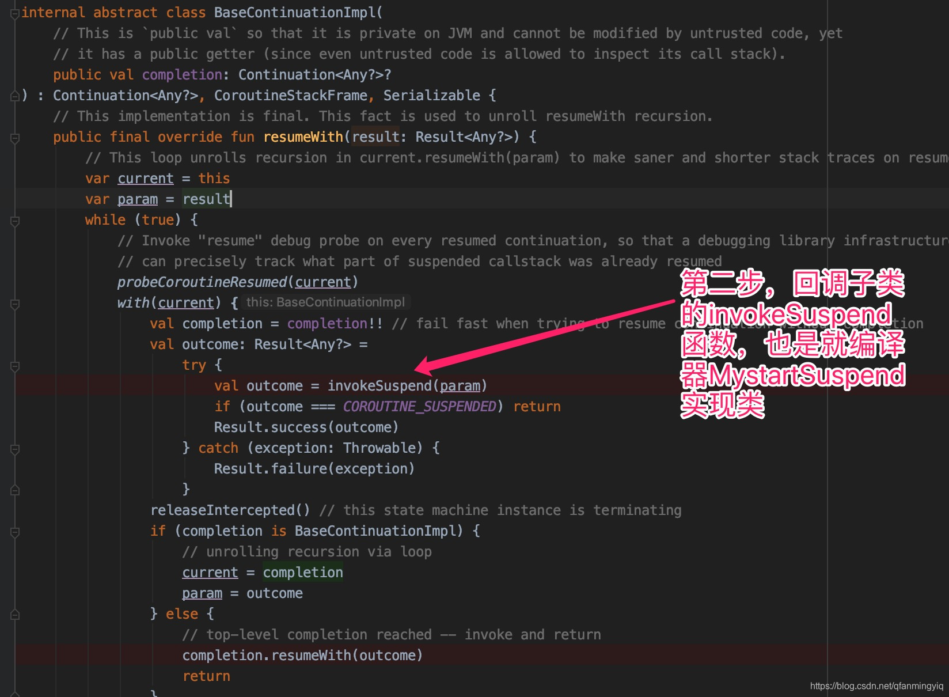Click 'completion' in the public val declaration
949x697 pixels.
(x=182, y=75)
